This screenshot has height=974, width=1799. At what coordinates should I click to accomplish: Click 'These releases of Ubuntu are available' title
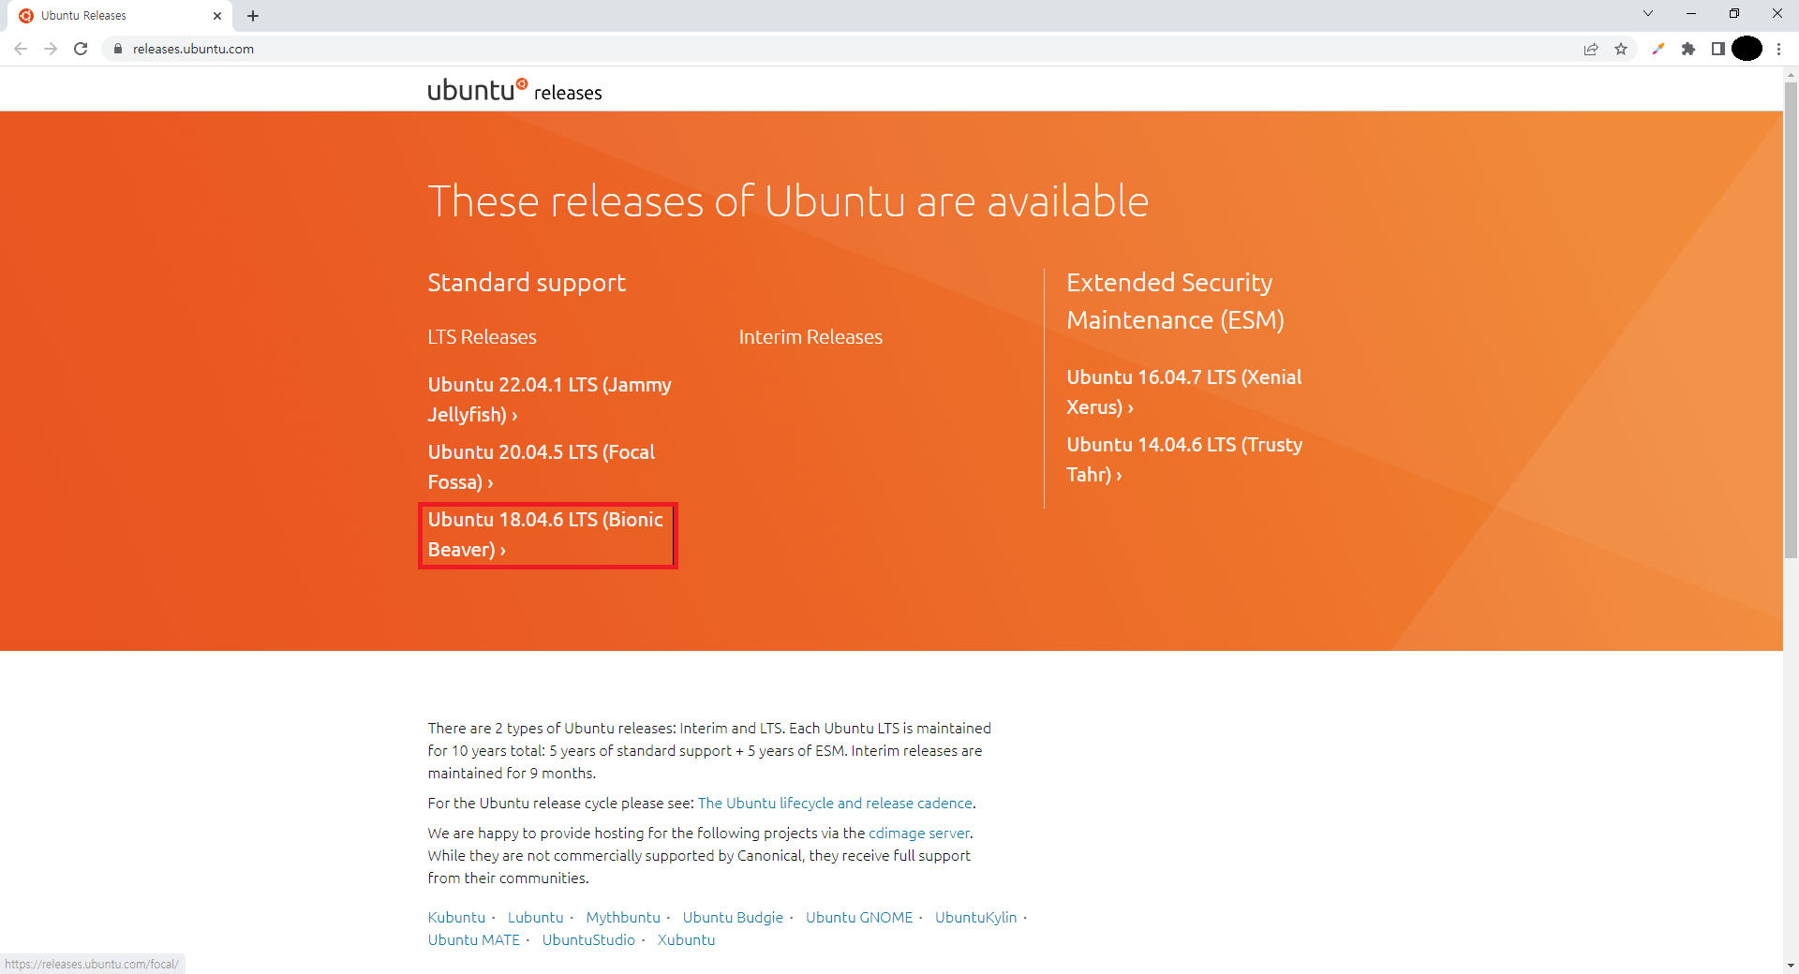[788, 201]
